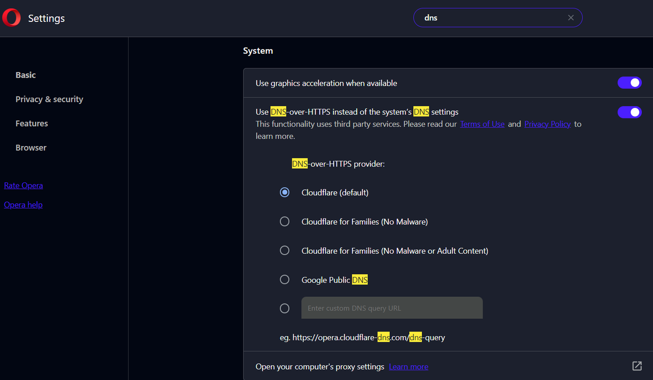Screen dimensions: 653x380
Task: Choose Cloudflare for Families (No Malware)
Action: click(285, 222)
